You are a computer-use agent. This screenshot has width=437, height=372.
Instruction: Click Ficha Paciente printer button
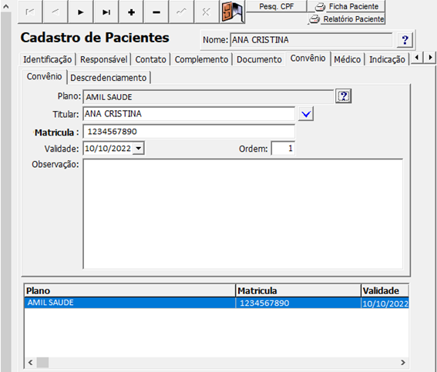click(347, 6)
